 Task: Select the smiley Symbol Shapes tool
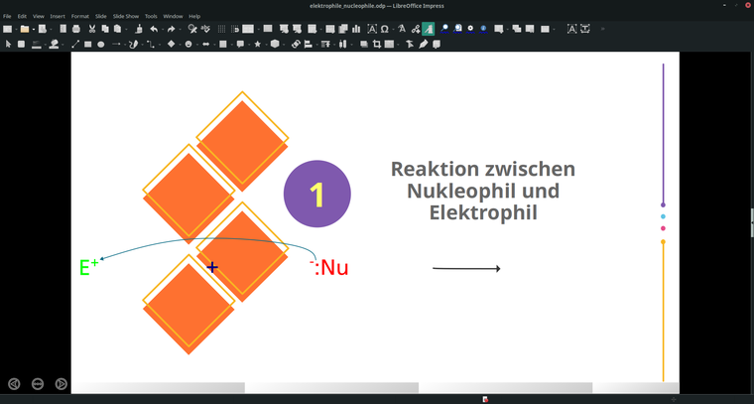(188, 45)
